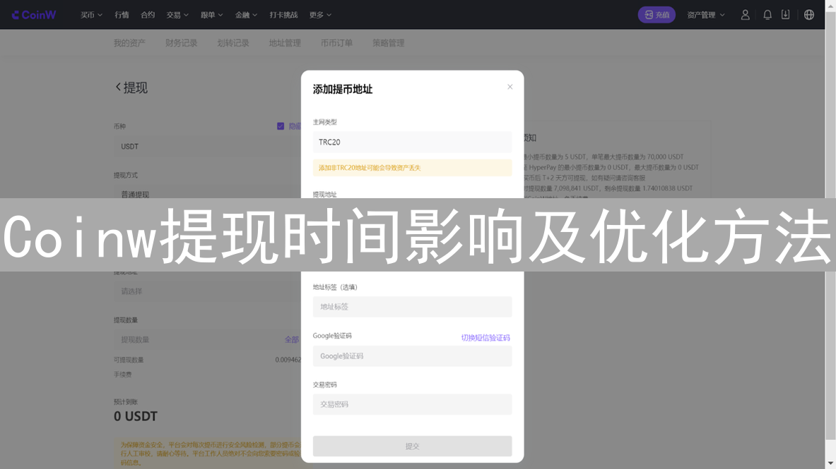836x469 pixels.
Task: Expand the 跟单 menu
Action: (212, 15)
